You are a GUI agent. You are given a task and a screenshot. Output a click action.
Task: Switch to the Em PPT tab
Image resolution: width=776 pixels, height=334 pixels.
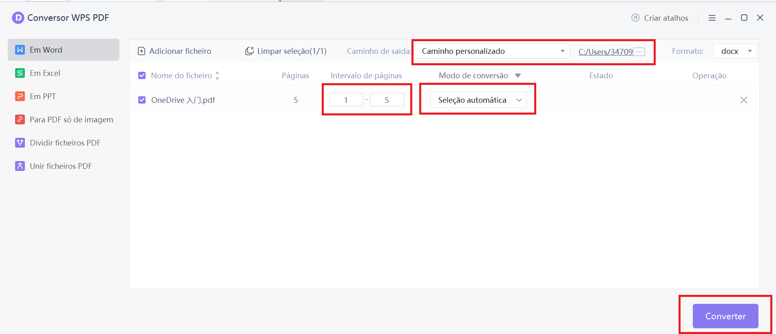(x=64, y=96)
